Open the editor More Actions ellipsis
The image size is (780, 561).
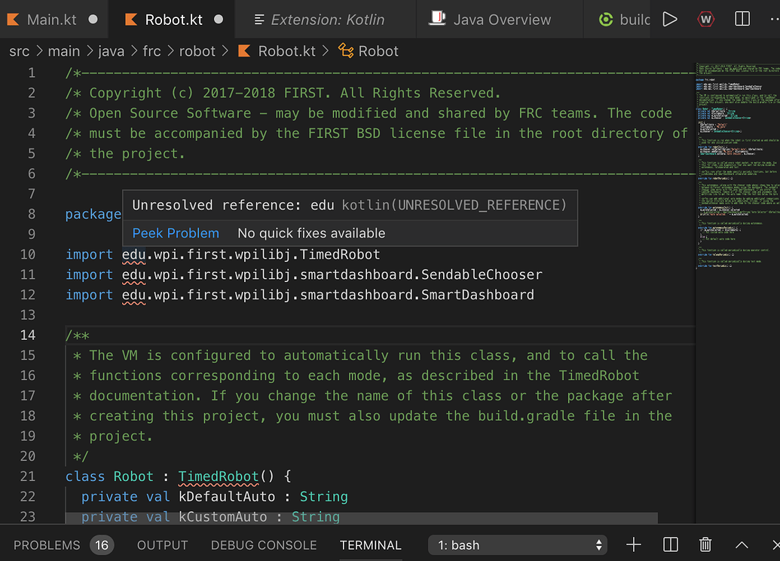click(774, 19)
